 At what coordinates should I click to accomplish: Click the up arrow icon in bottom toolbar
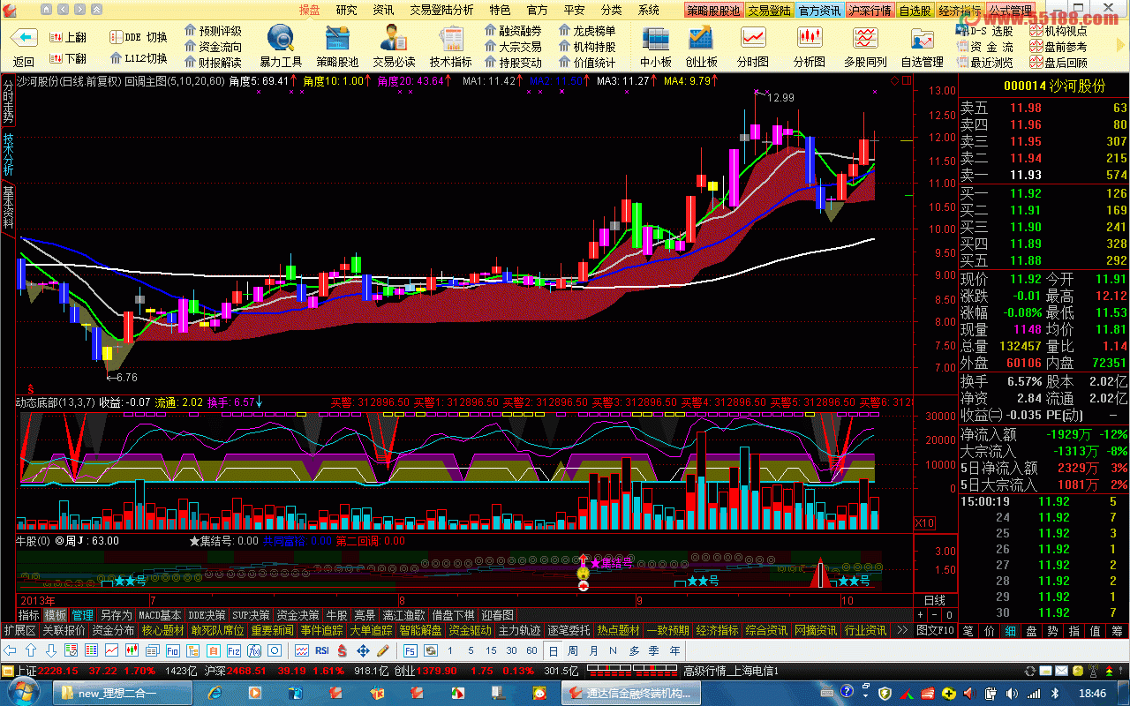pyautogui.click(x=30, y=650)
